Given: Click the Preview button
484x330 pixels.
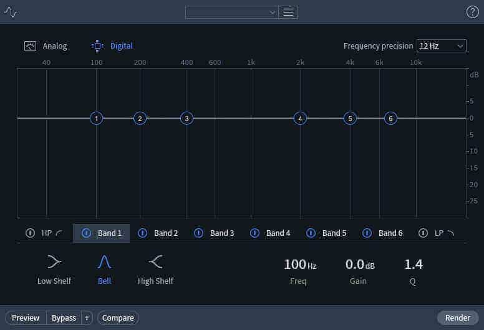Looking at the screenshot, I should pos(26,318).
